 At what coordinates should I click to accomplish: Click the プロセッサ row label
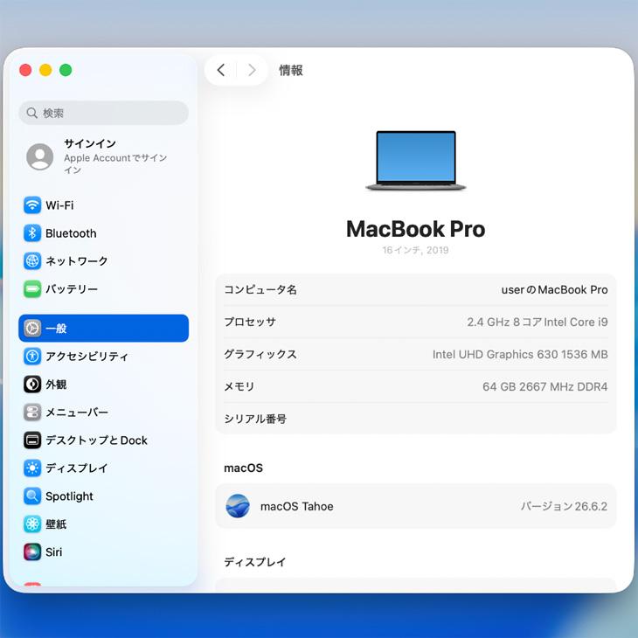(x=250, y=322)
